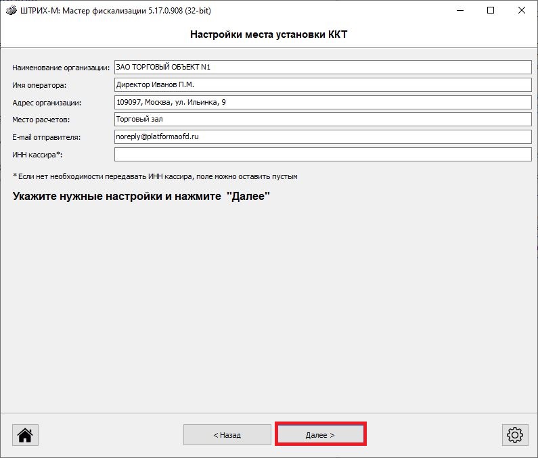Screen dimensions: 538x458
Task: Click the "E-mail отправителя:" label
Action: tap(46, 137)
